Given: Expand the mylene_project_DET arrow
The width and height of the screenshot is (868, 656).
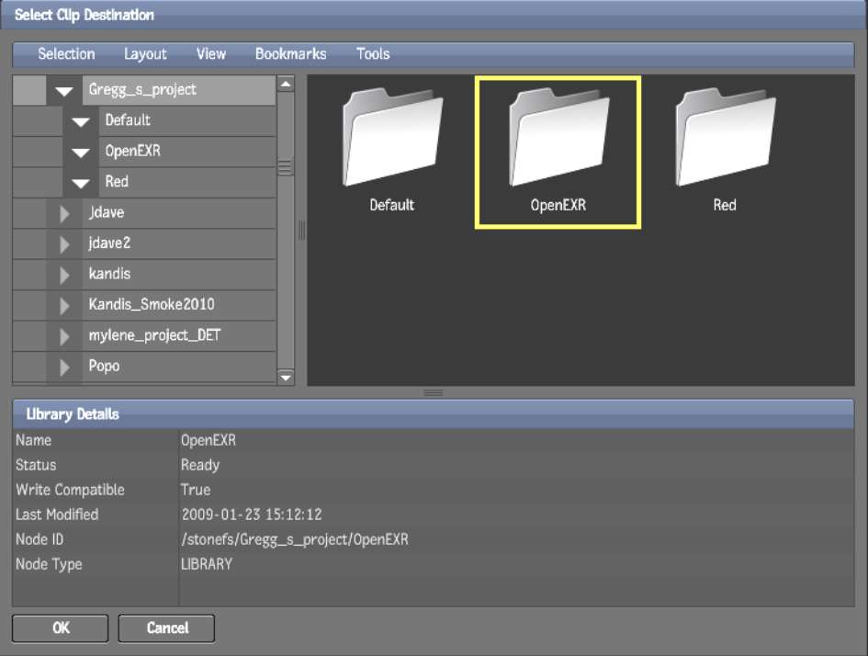Looking at the screenshot, I should point(64,336).
